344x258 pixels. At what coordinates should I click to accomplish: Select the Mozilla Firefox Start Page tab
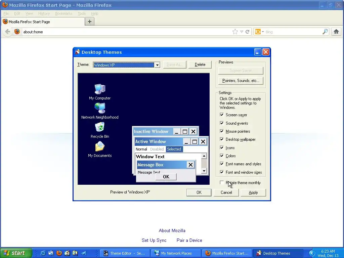tap(43, 22)
